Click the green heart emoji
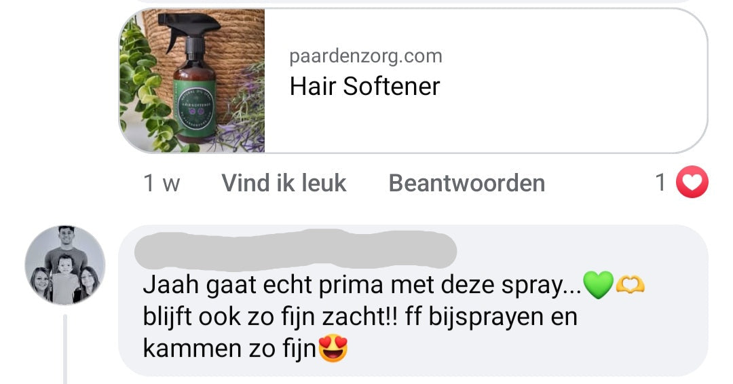 click(599, 284)
